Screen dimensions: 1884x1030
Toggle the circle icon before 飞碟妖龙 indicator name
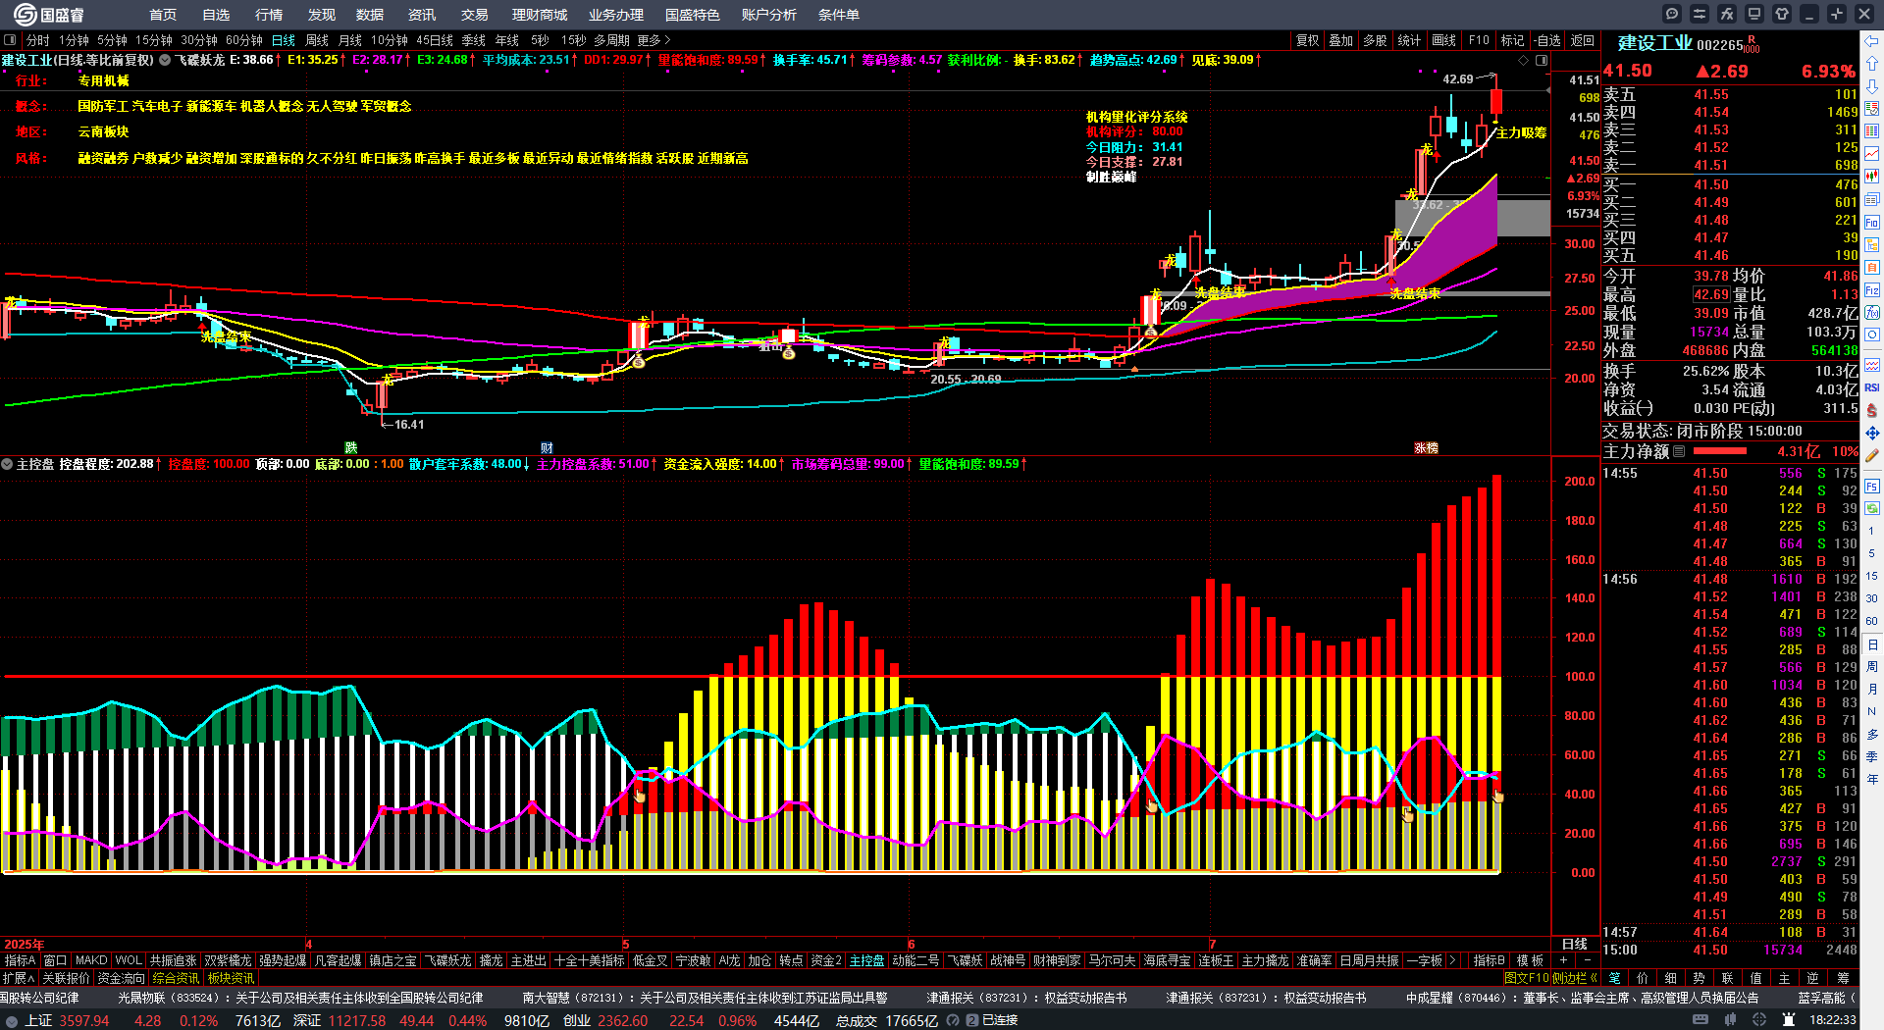click(x=166, y=60)
